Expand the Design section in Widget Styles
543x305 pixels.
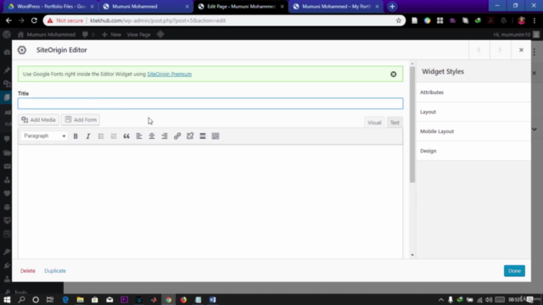pyautogui.click(x=473, y=151)
